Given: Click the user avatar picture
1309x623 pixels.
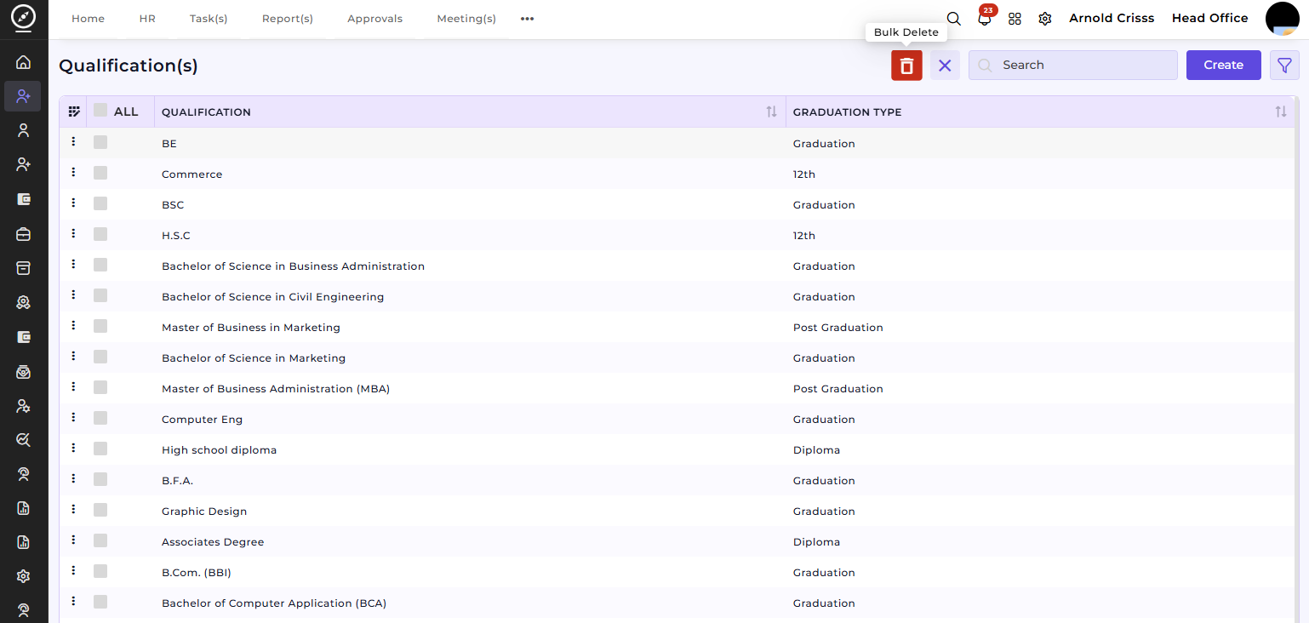Looking at the screenshot, I should tap(1282, 19).
